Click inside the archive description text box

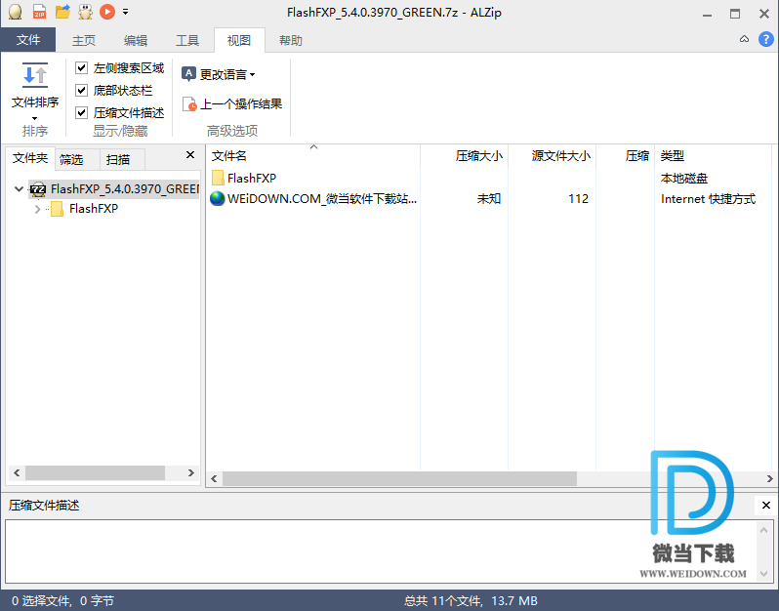pyautogui.click(x=381, y=551)
